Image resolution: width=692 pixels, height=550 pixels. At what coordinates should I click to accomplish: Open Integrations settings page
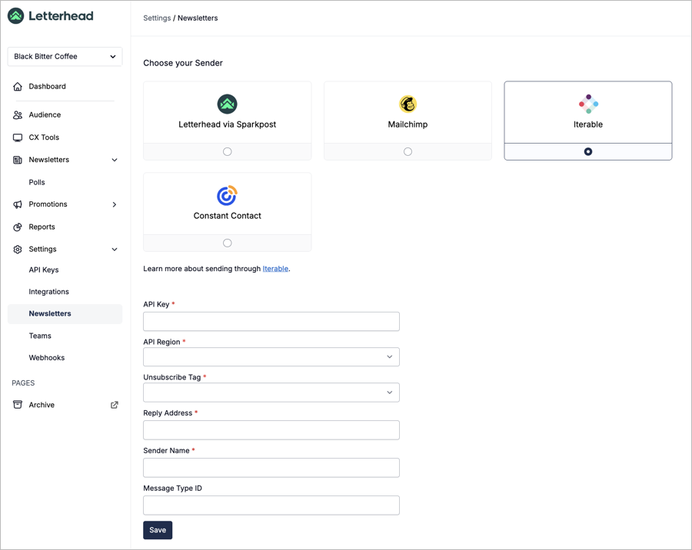click(x=48, y=292)
